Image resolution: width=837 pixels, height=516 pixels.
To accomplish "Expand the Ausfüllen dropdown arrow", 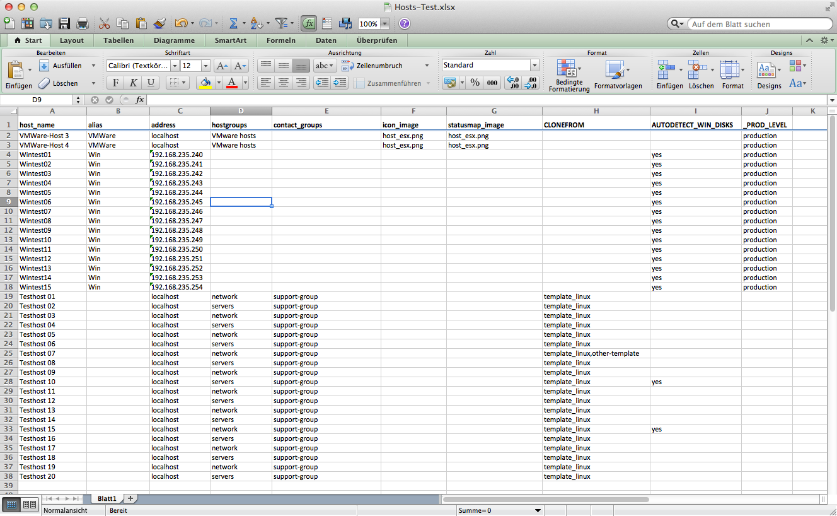I will pyautogui.click(x=93, y=66).
